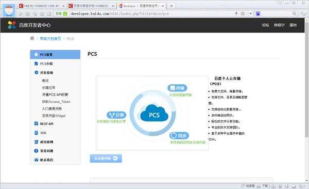
Task: Open the 论坛 forum link in header
Action: coord(265,25)
